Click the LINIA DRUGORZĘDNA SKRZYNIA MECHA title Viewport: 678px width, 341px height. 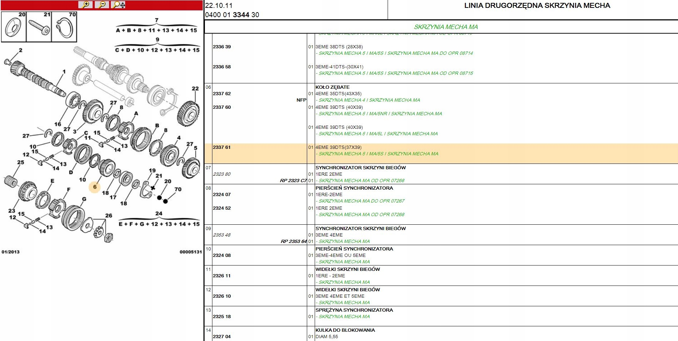(537, 5)
